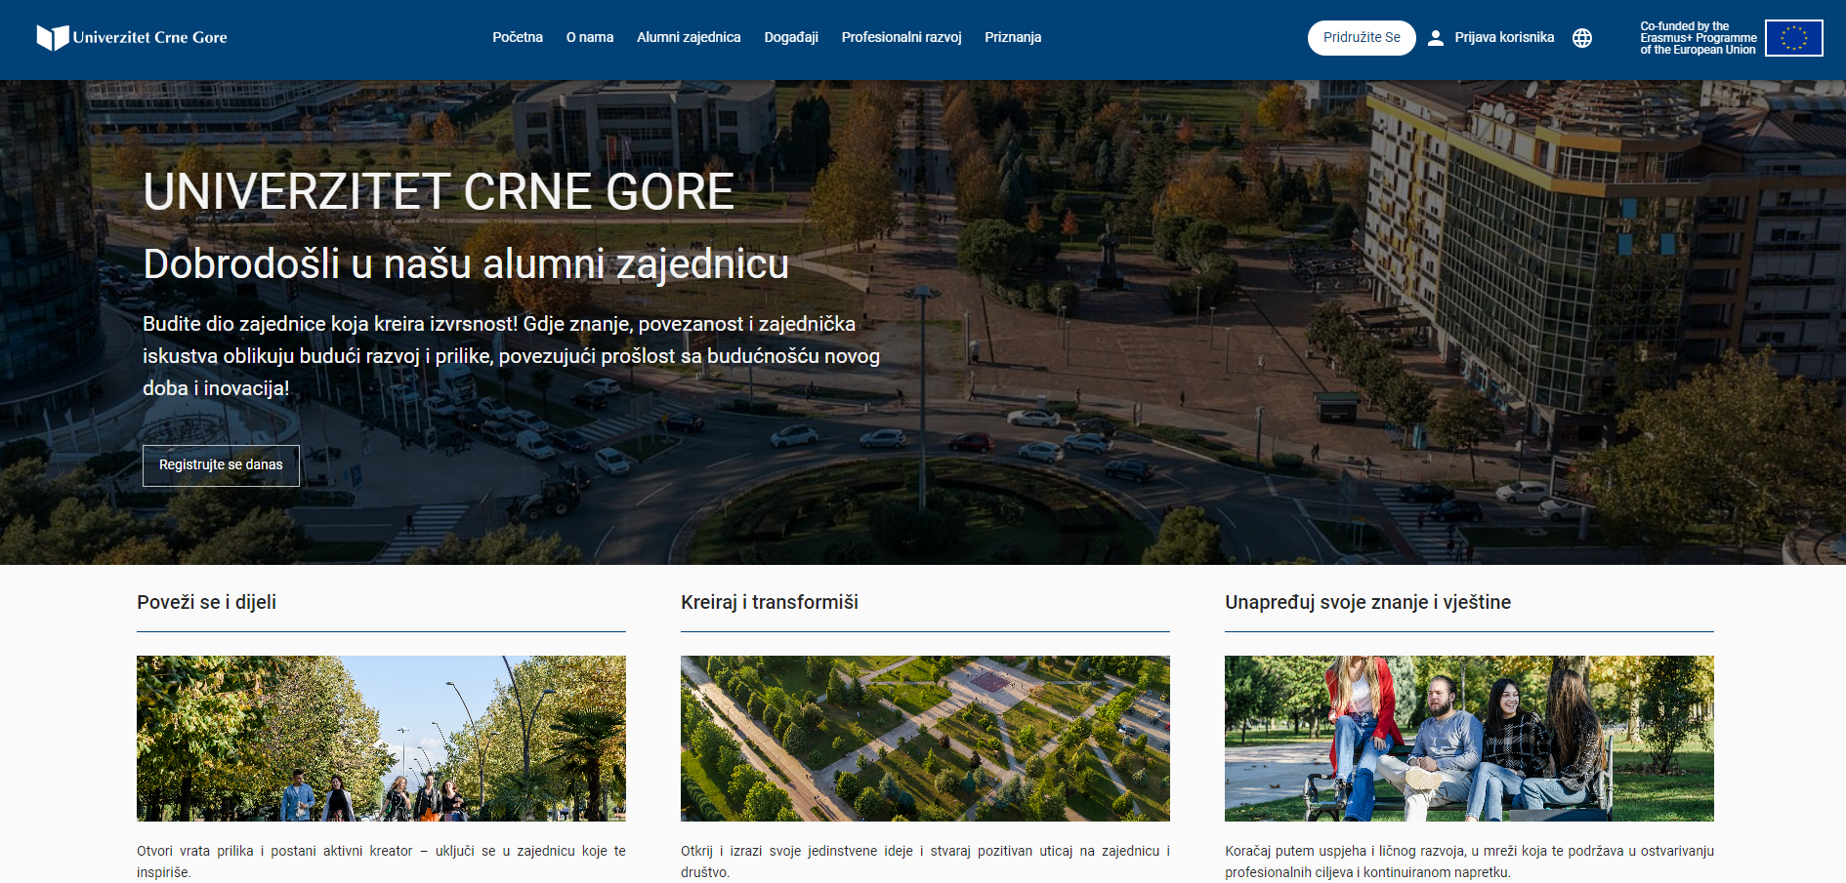1846x883 pixels.
Task: Click Co-funded by the Erasmus+ Programme text
Action: 1698,38
